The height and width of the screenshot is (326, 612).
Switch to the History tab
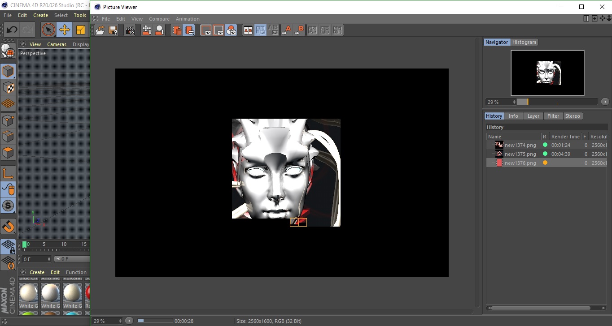tap(494, 116)
